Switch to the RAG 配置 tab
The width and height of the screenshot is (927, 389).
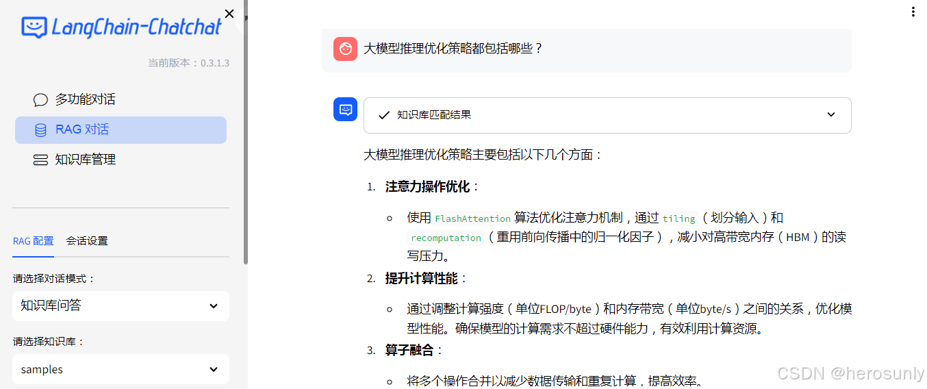point(33,241)
